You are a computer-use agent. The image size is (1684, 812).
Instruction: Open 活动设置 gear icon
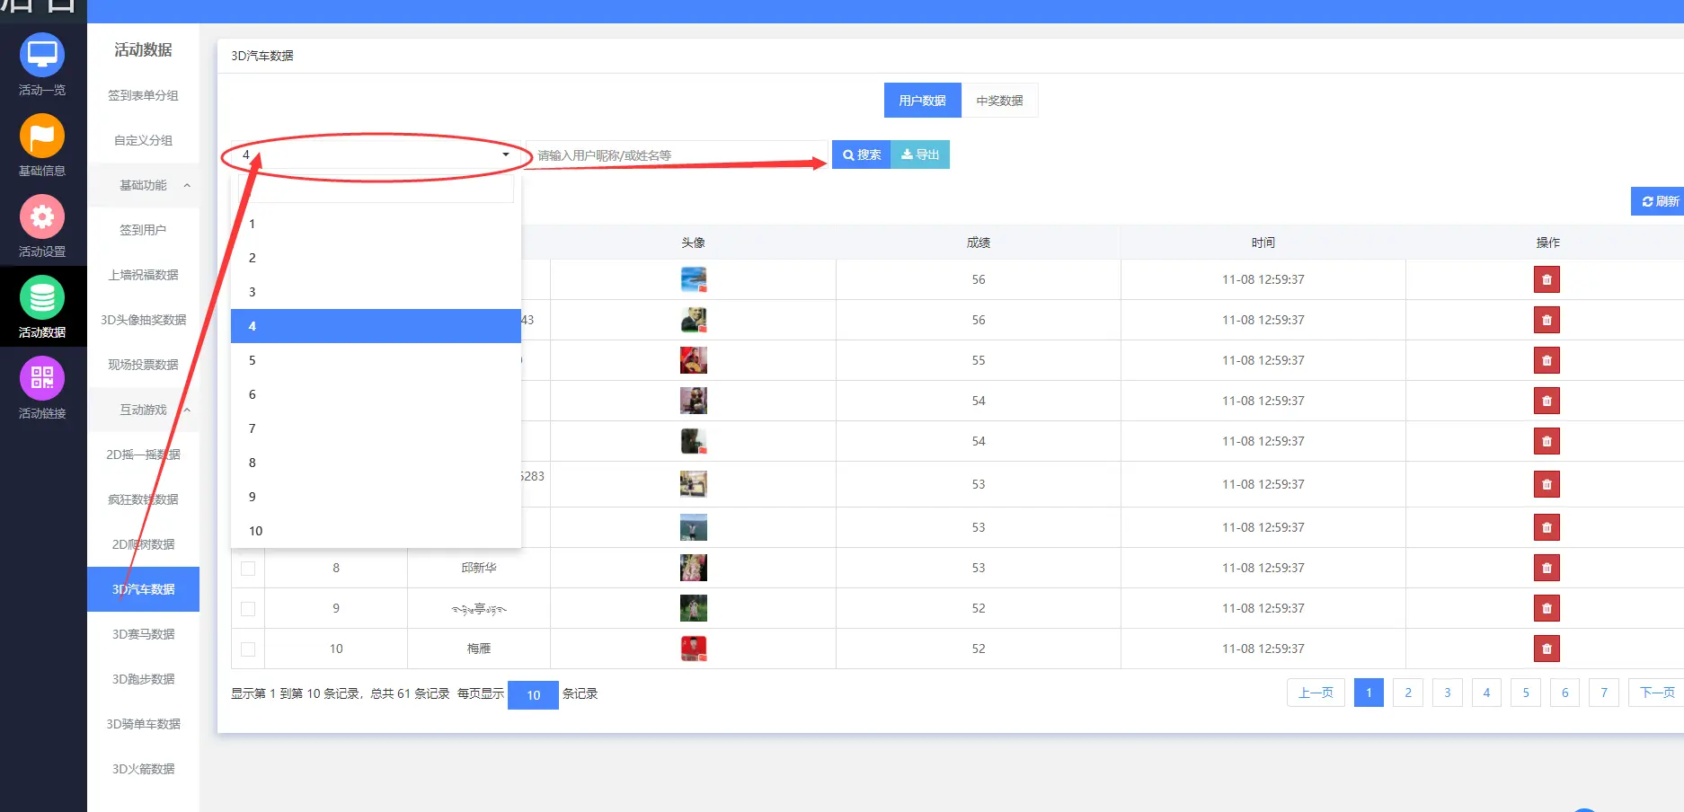tap(41, 217)
